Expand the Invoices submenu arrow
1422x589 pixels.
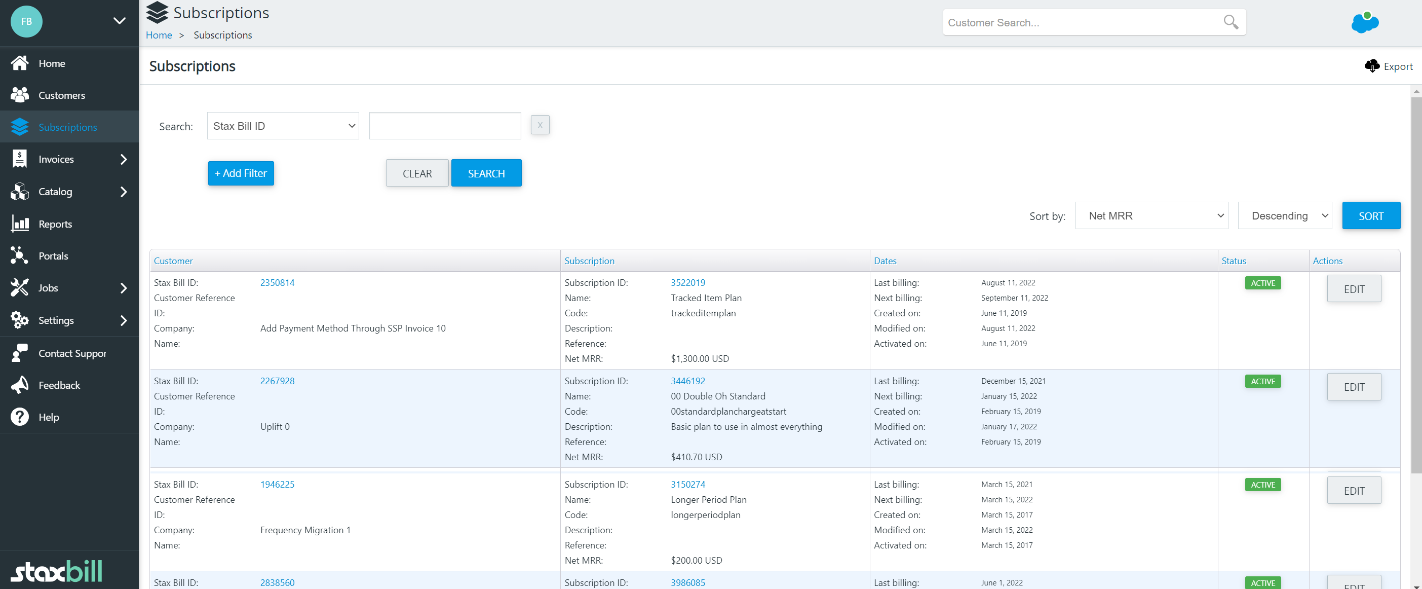124,159
